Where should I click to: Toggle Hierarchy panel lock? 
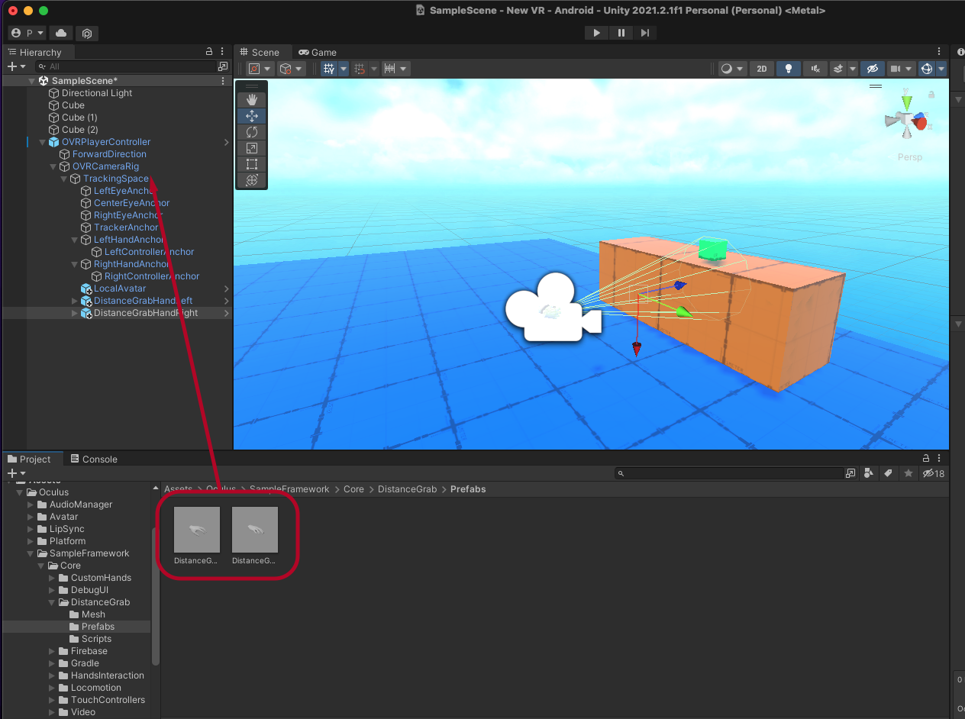click(x=209, y=51)
